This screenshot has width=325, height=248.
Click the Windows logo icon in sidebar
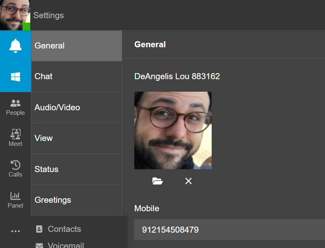[x=16, y=77]
